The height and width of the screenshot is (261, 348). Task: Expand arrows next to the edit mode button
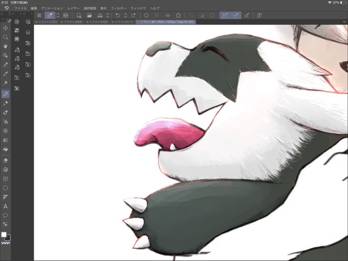(x=58, y=15)
